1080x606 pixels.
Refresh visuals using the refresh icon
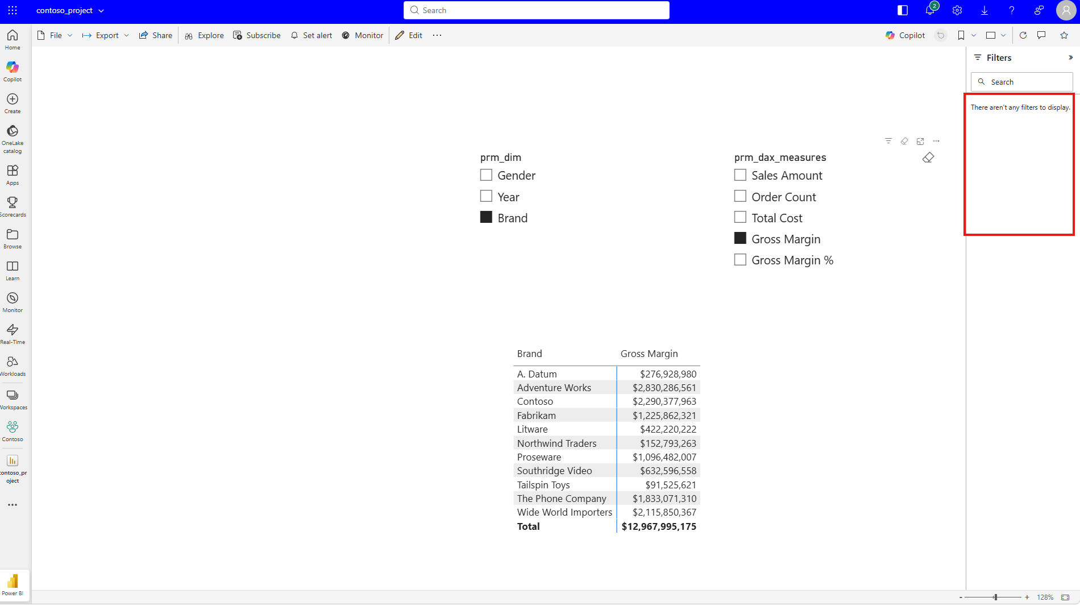click(x=1023, y=35)
